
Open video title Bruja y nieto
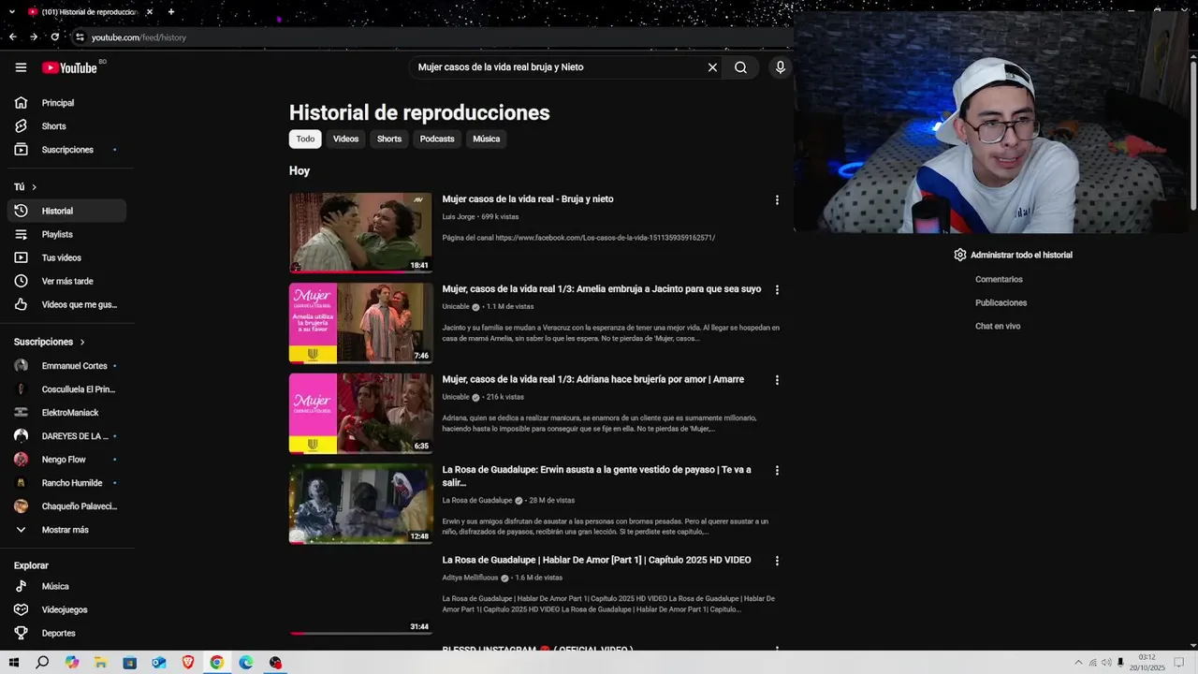coord(528,199)
